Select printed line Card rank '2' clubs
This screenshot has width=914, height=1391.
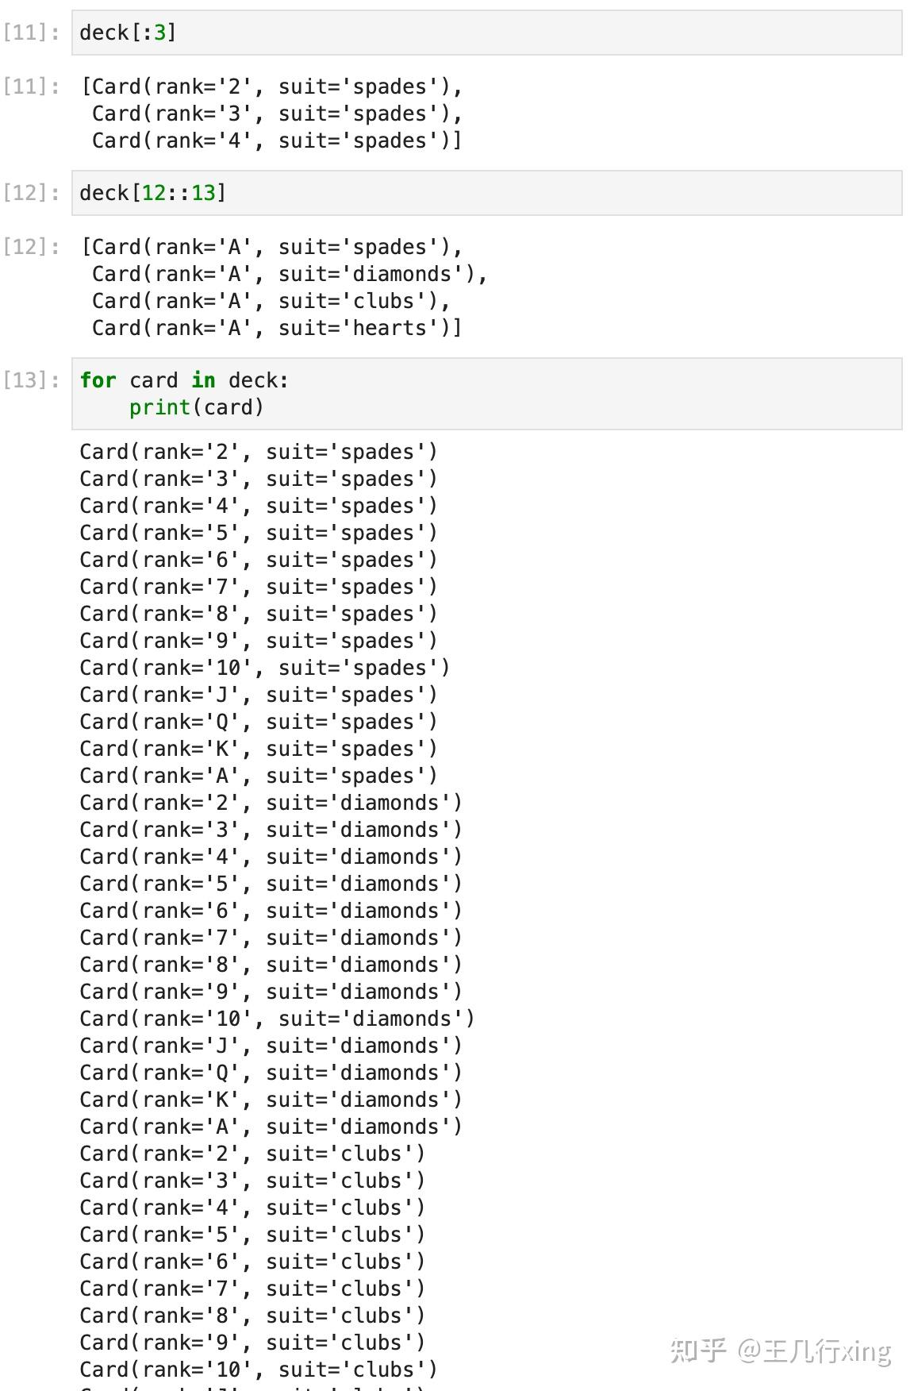pos(252,1154)
